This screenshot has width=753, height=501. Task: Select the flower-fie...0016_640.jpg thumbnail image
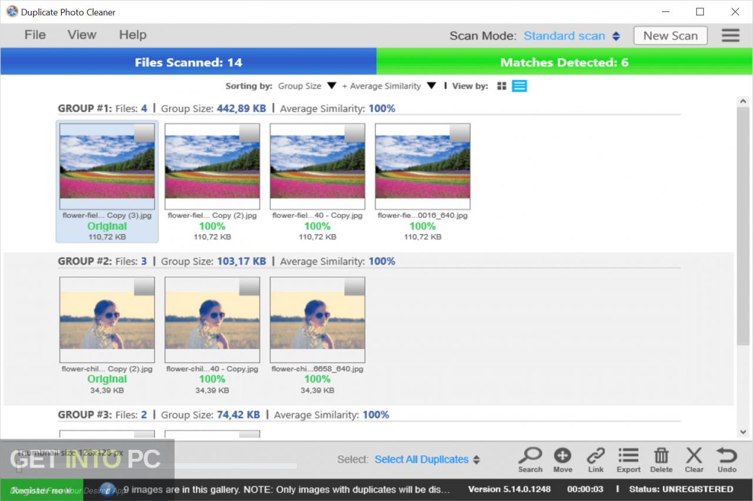tap(423, 166)
